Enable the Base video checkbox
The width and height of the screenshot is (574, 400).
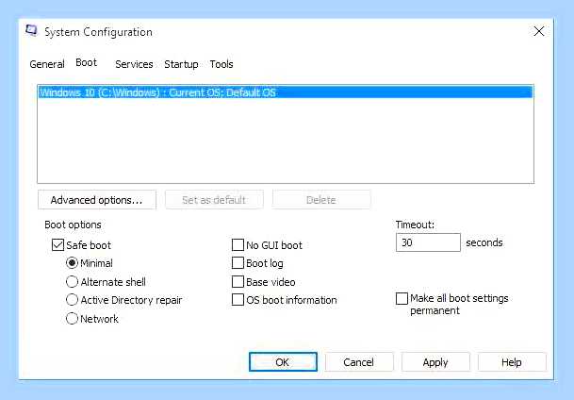[238, 282]
